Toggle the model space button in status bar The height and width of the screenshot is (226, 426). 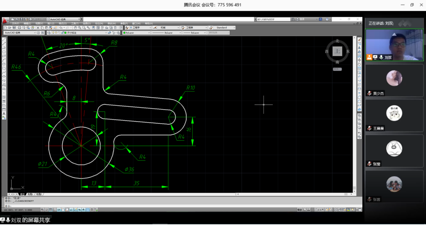click(300, 210)
